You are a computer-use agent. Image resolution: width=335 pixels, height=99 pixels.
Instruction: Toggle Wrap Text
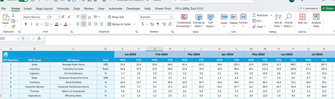tap(116, 17)
